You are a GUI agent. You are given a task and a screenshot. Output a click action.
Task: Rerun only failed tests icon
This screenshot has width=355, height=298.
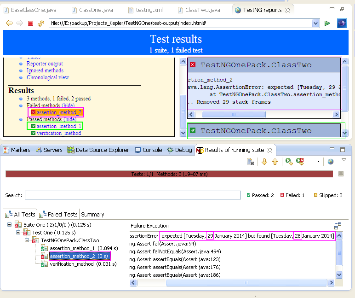pyautogui.click(x=300, y=162)
